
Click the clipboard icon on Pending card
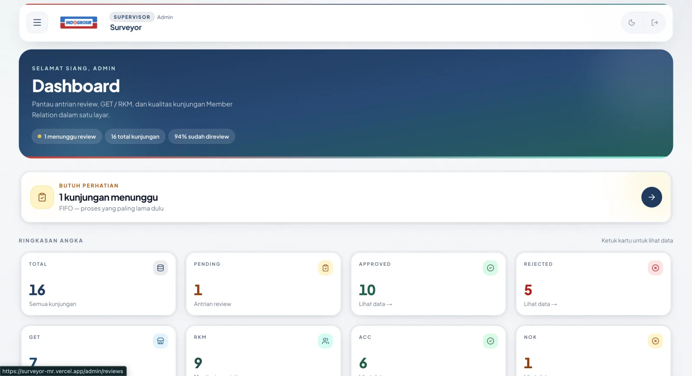point(326,268)
